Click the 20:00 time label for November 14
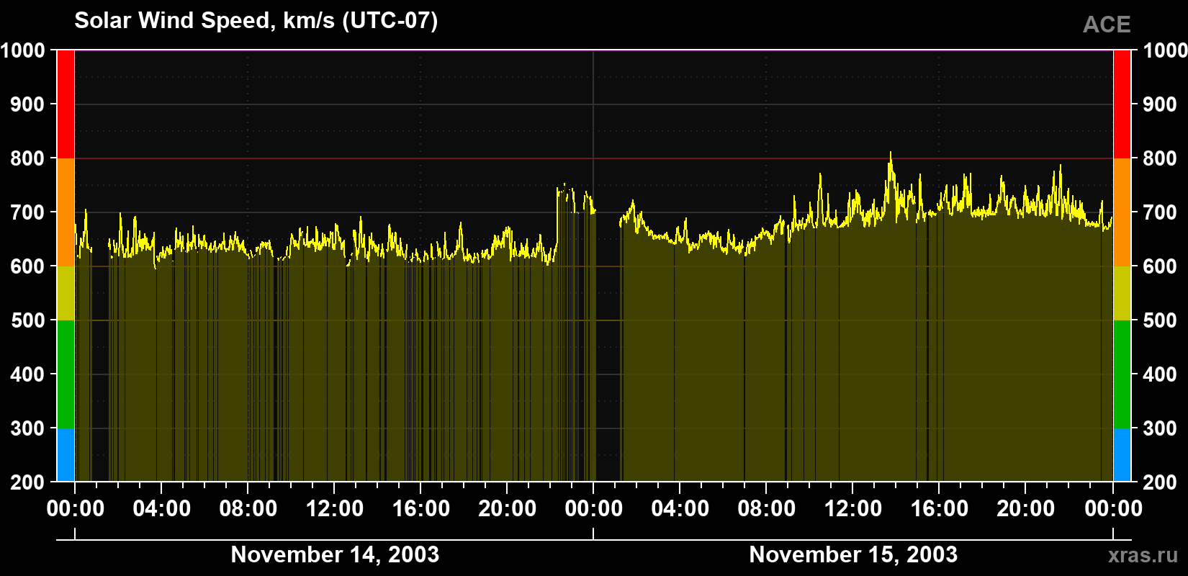 coord(508,509)
